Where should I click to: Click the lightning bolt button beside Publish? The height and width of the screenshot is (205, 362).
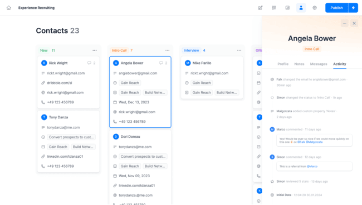pyautogui.click(x=353, y=8)
